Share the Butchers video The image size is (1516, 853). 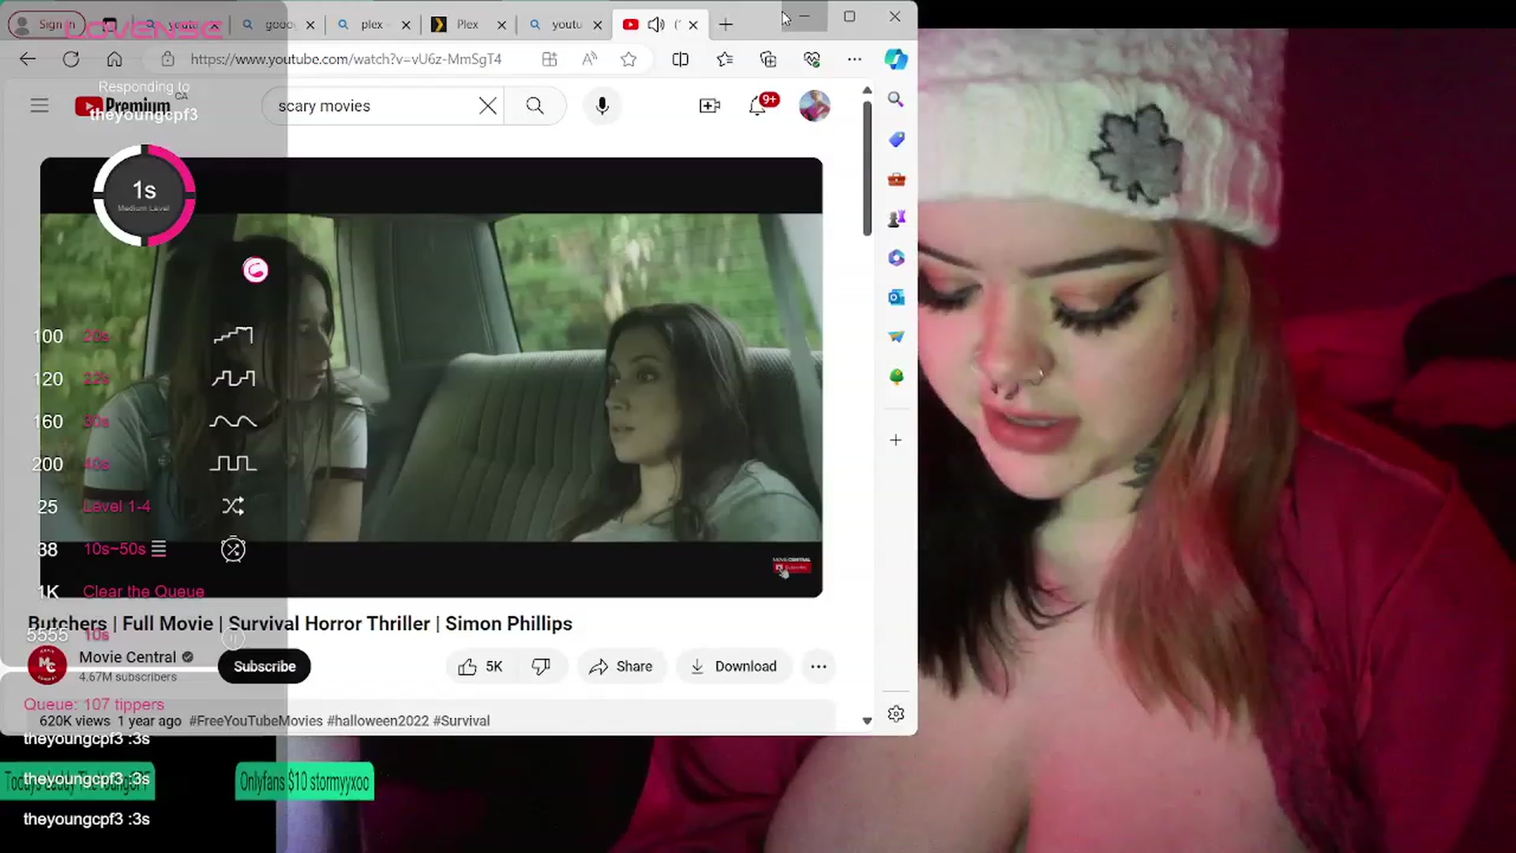click(621, 667)
